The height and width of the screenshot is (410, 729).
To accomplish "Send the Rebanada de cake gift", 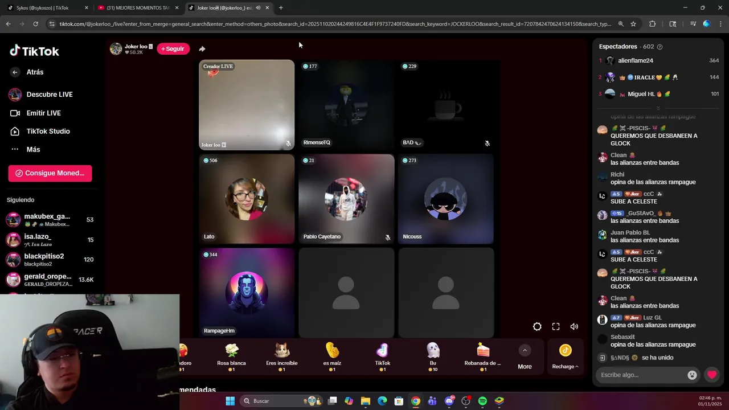I will [x=483, y=357].
